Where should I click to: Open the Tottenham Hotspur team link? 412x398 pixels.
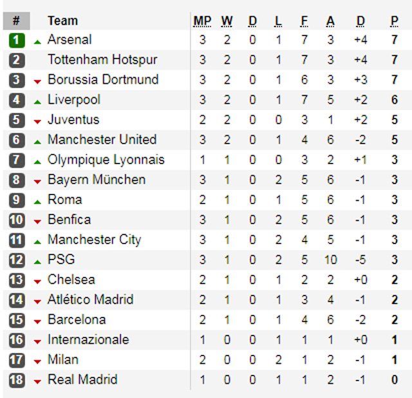102,60
